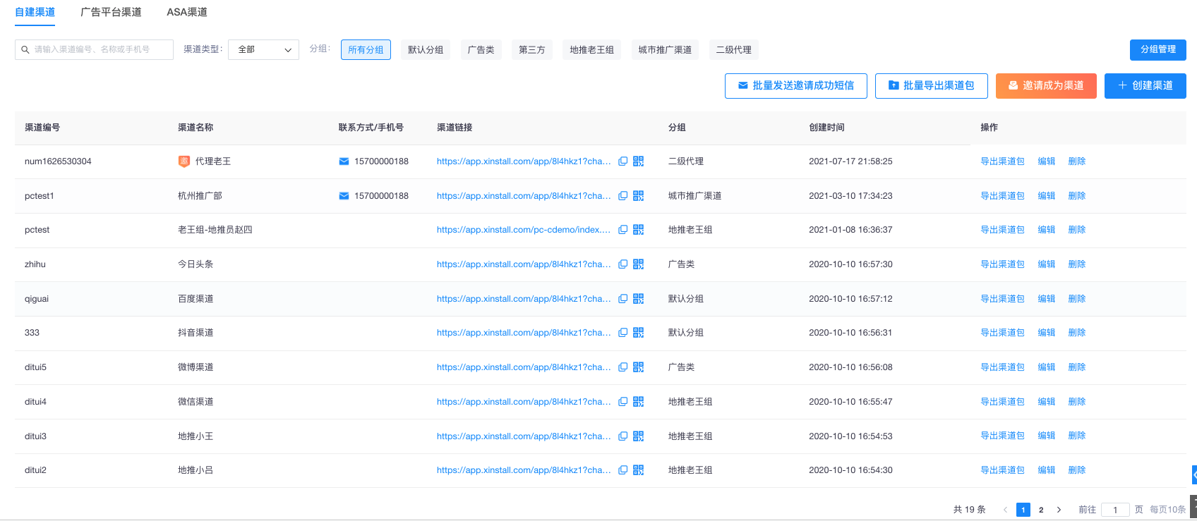Filter by 地推老王组 group
Screen dimensions: 1197x521
(591, 50)
